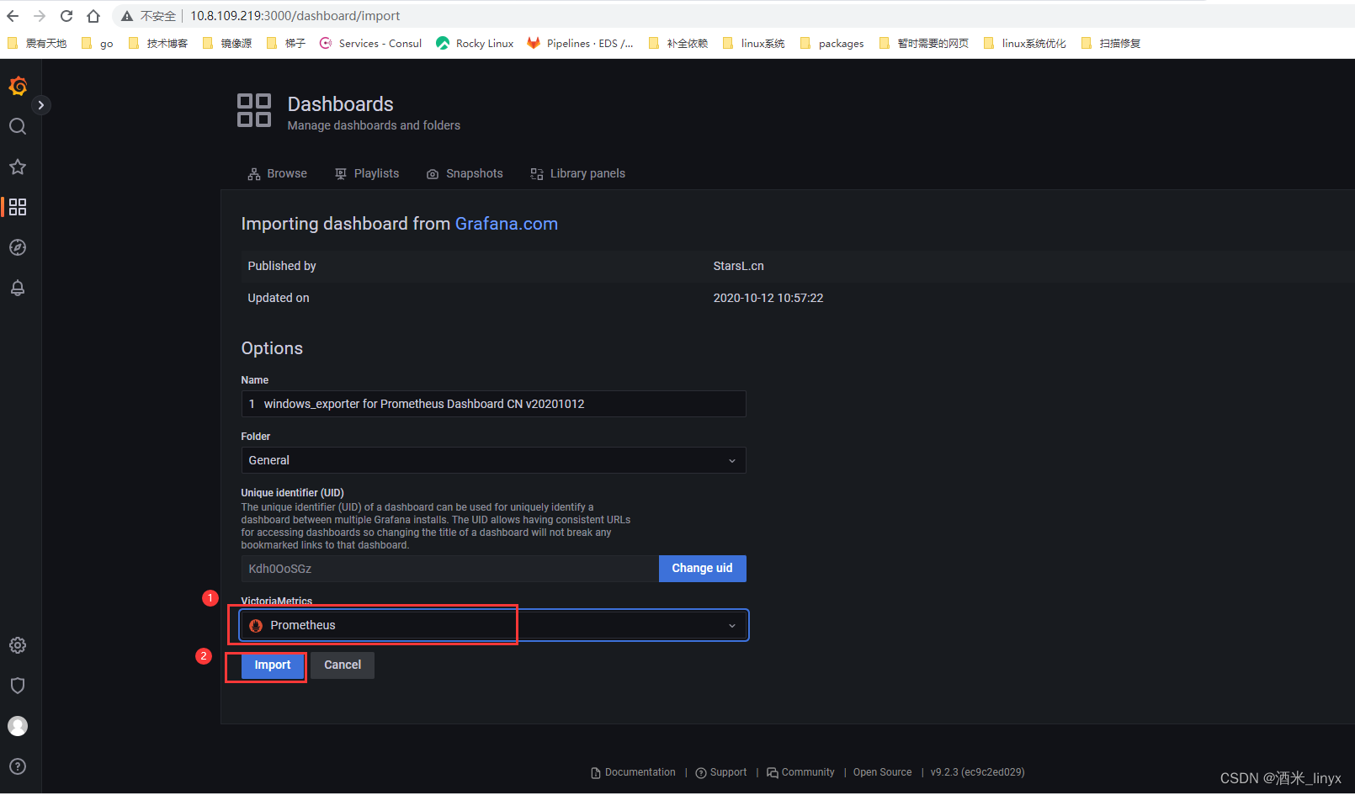Screen dimensions: 1355x795
Task: Open the user profile avatar icon
Action: coord(18,726)
